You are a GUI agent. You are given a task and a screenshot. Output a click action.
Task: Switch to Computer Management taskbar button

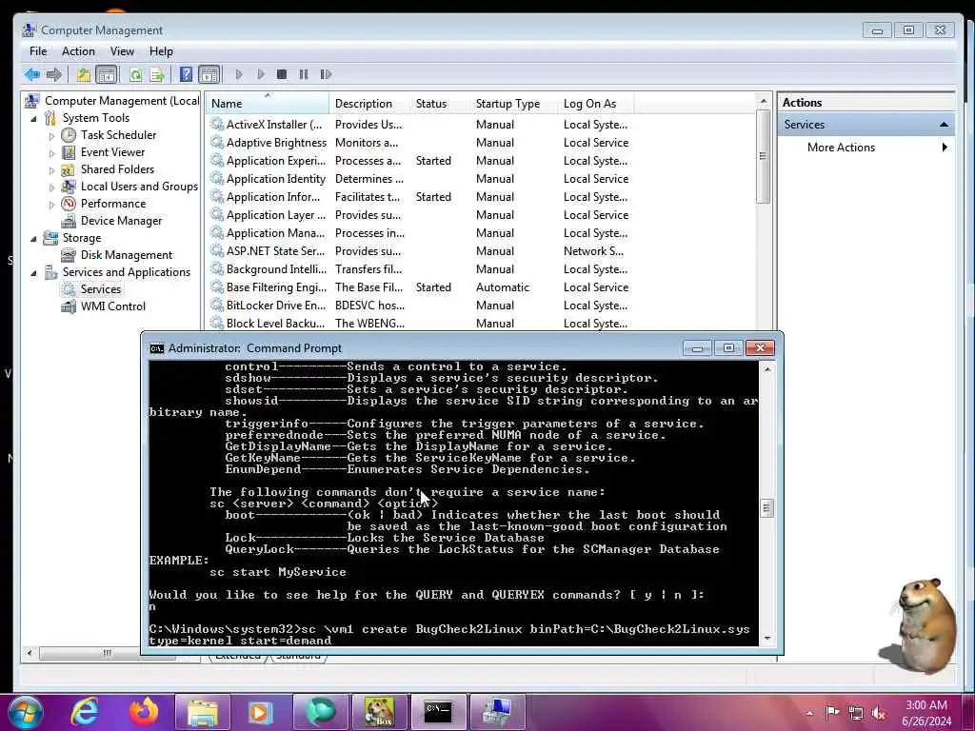tap(497, 712)
